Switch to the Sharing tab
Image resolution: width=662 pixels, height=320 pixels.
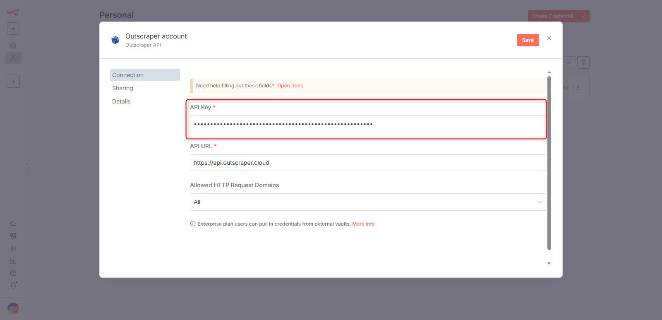122,88
